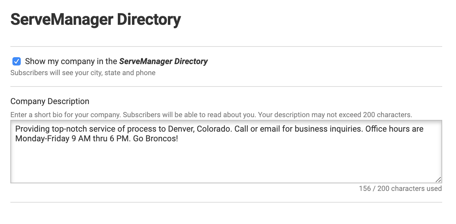456x224 pixels.
Task: Click the Company Description section label
Action: pyautogui.click(x=50, y=101)
